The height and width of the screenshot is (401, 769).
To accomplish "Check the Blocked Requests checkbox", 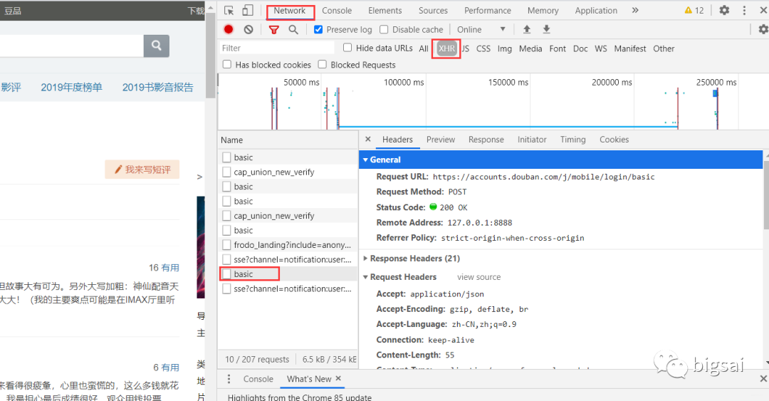I will point(323,64).
